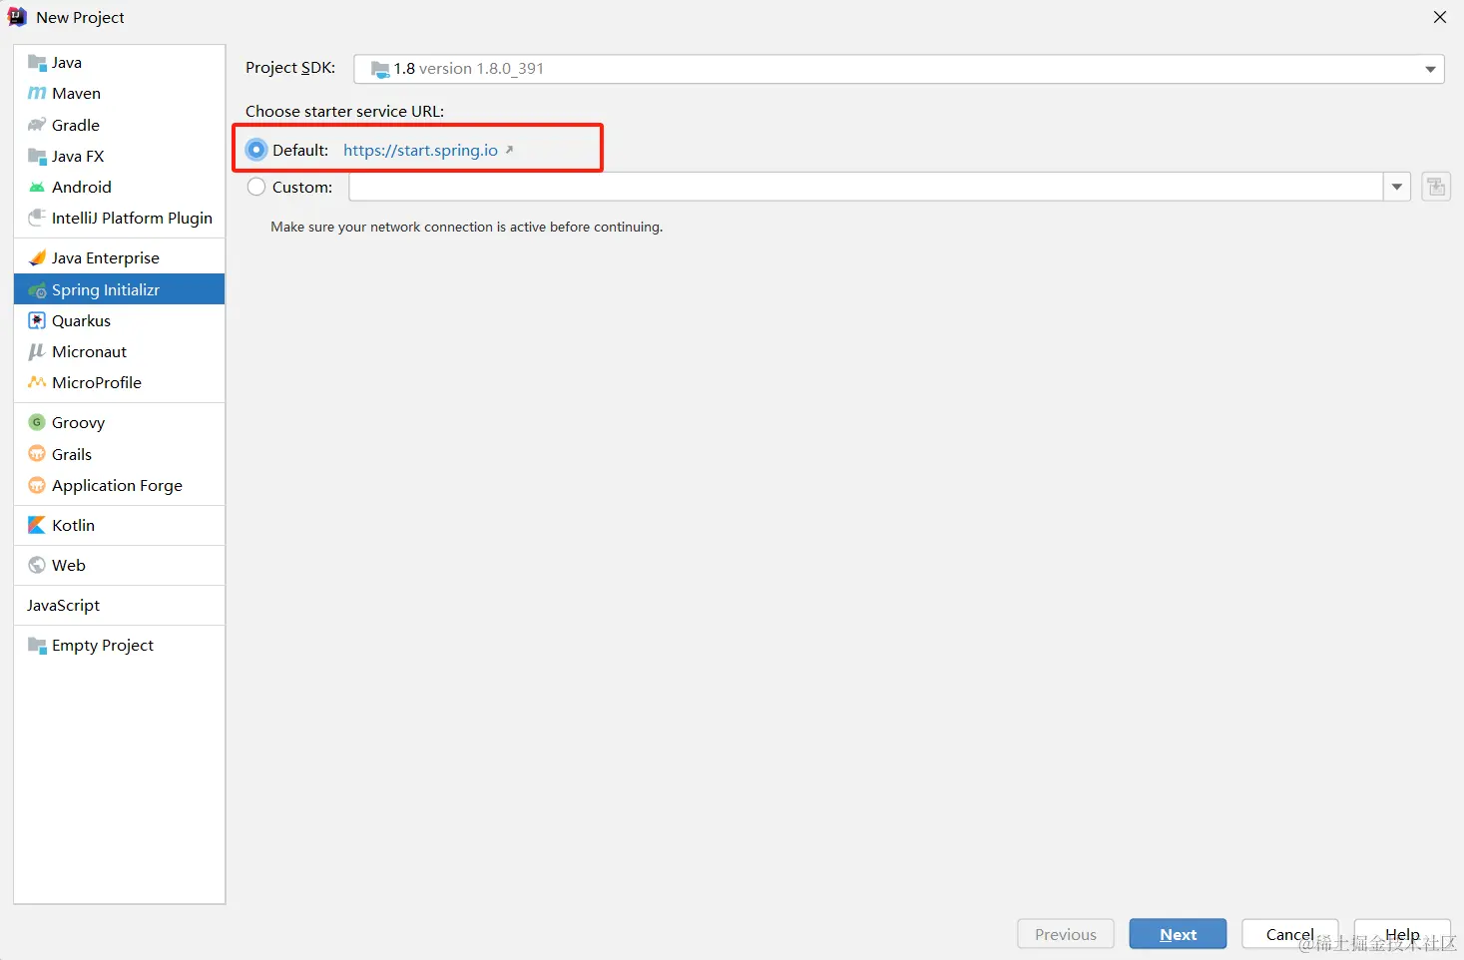Click the 'Choose starter service URL:' label
The width and height of the screenshot is (1464, 960).
coord(345,111)
